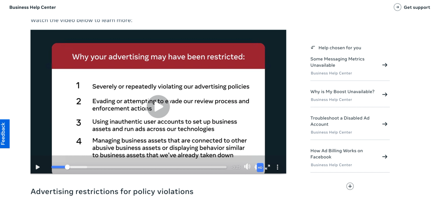
Task: Click the arrow next to Troubleshoot a Disabled Ad Account
Action: pyautogui.click(x=385, y=124)
